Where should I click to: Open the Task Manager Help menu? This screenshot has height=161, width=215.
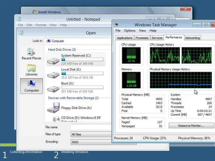click(x=153, y=31)
